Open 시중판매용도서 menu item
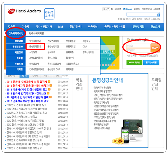Screen dimensions: 168x154 point(73,64)
